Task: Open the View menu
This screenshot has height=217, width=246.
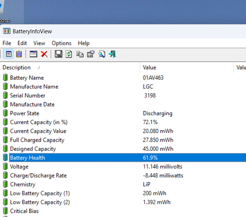Action: coord(39,43)
